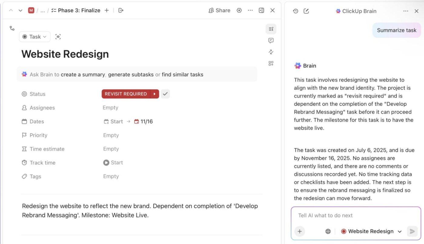Start a new Brain chat with compose icon
Viewport: 424px width, 244px height.
[306, 11]
